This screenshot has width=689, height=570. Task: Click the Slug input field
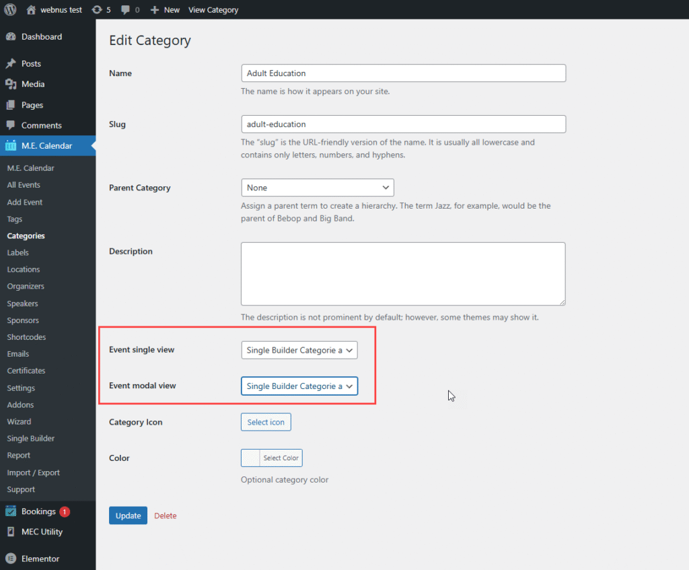[x=402, y=124]
